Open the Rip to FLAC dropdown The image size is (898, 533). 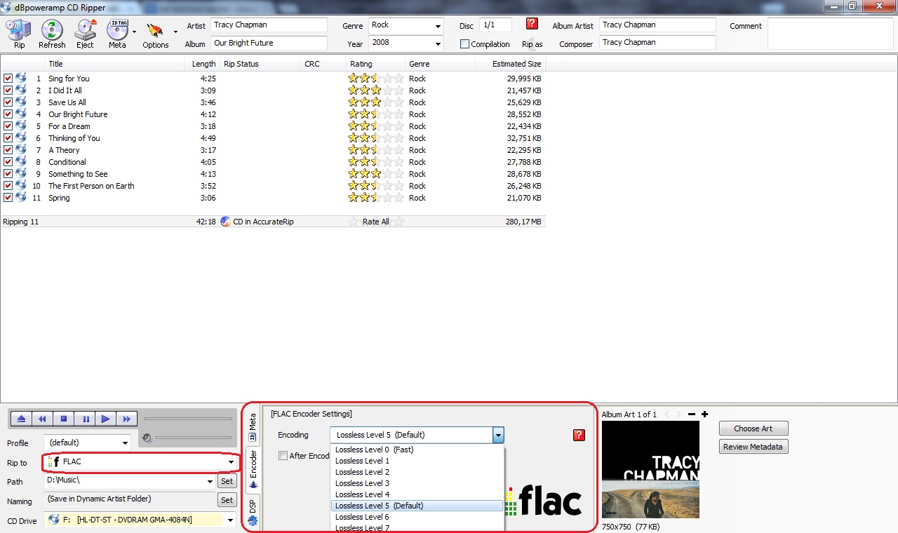click(x=231, y=462)
